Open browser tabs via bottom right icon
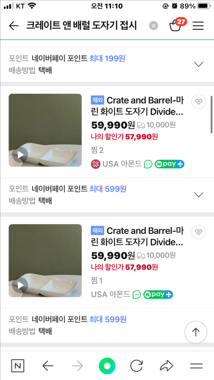Viewport: 214px width, 380px height. (197, 366)
